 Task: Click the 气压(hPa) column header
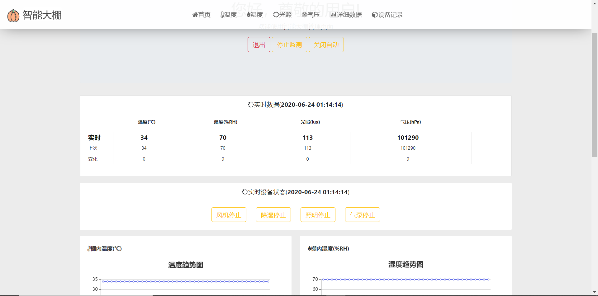[x=411, y=122]
